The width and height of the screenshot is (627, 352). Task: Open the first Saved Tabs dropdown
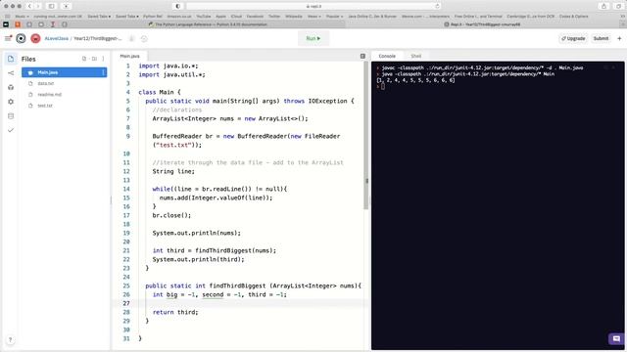pyautogui.click(x=99, y=17)
